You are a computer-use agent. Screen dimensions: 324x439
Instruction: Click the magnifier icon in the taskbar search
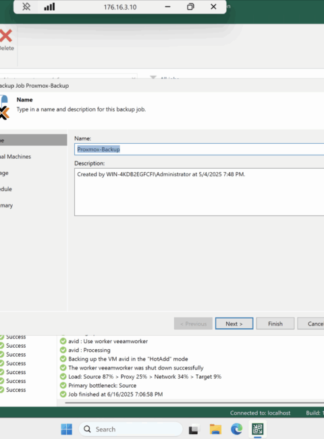pos(87,429)
